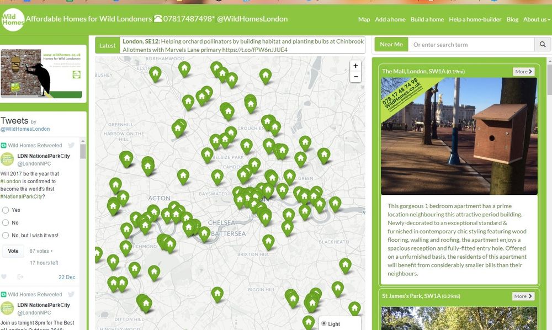Viewport: 552px width, 330px height.
Task: Click the St James's Park listing photo
Action: 459,318
